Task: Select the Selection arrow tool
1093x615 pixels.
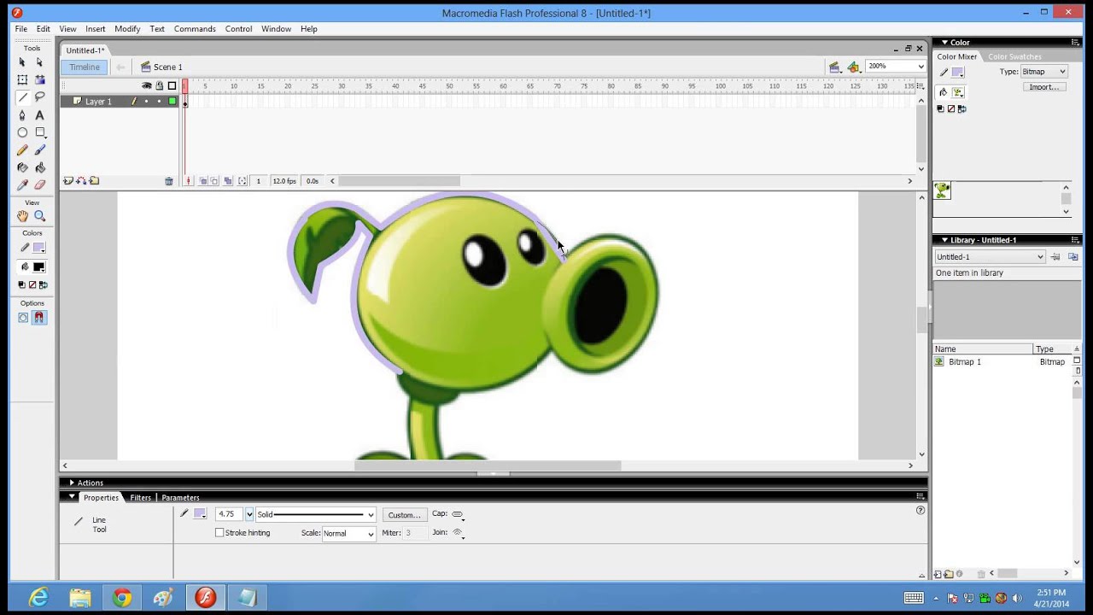Action: (x=22, y=62)
